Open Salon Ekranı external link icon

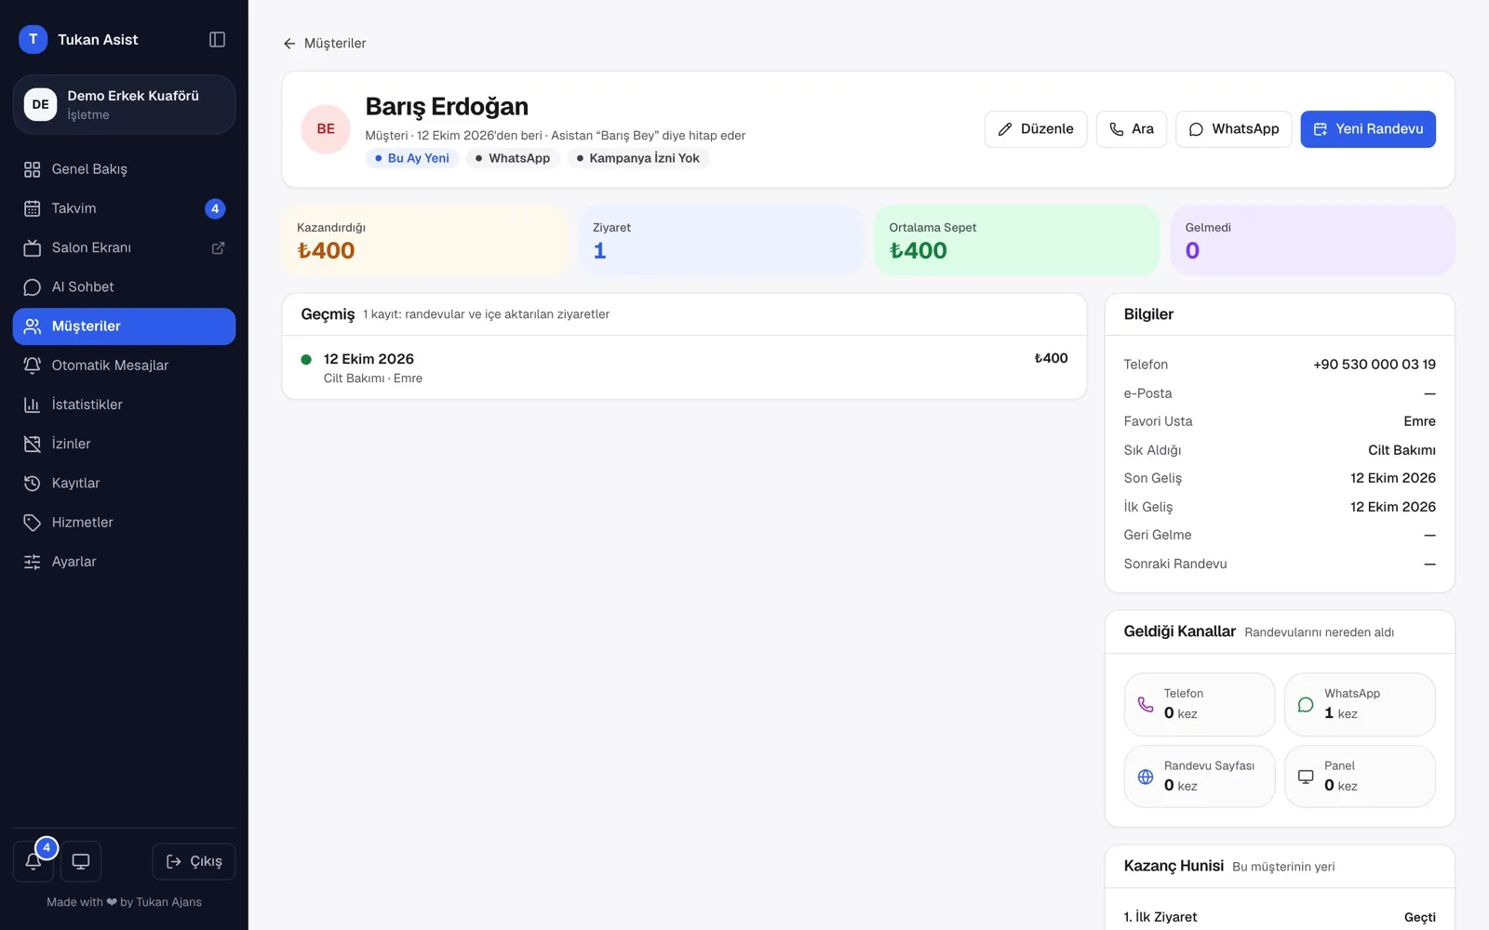click(218, 247)
